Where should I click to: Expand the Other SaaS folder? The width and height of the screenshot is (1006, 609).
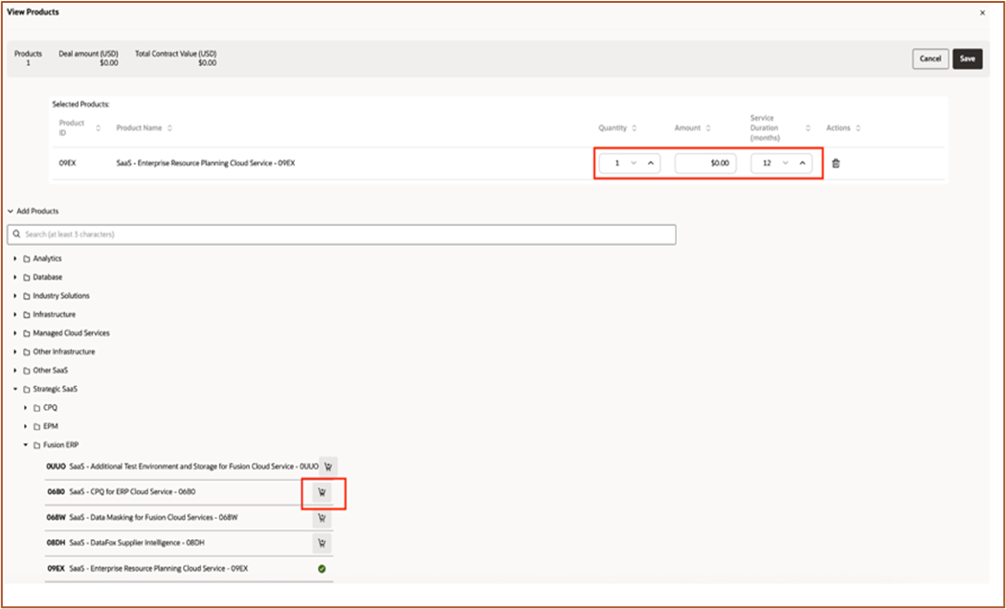tap(15, 371)
